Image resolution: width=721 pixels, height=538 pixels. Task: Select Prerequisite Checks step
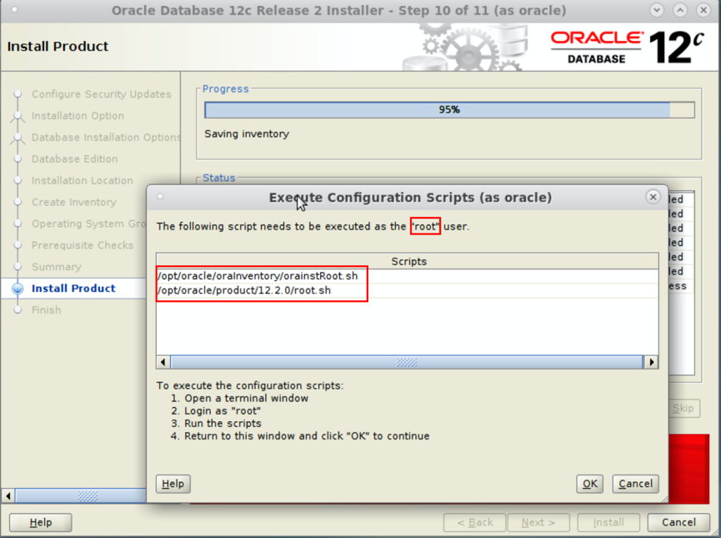click(x=83, y=245)
